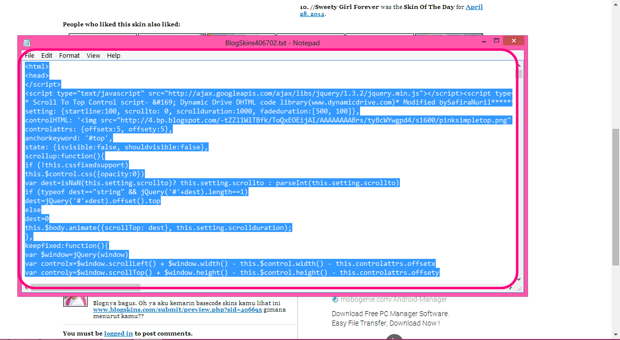Screen dimensions: 620x340
Task: Click the "Scroll To Top Control script" line
Action: (x=269, y=102)
